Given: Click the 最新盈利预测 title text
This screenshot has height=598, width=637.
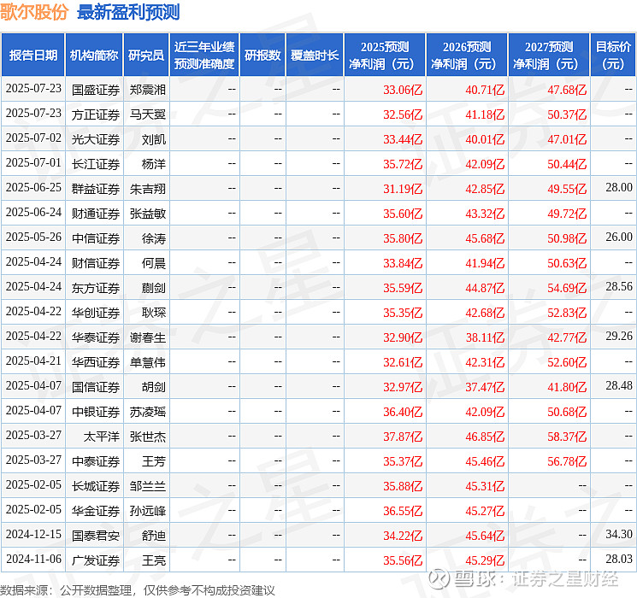Looking at the screenshot, I should [128, 12].
